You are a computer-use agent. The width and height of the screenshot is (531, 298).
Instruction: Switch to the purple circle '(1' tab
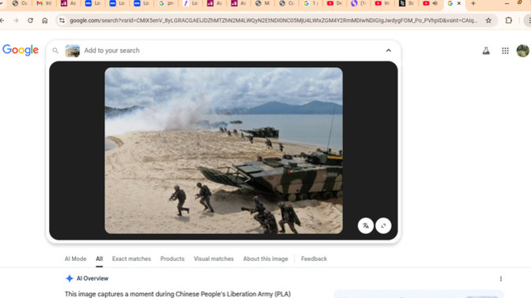coord(359,3)
